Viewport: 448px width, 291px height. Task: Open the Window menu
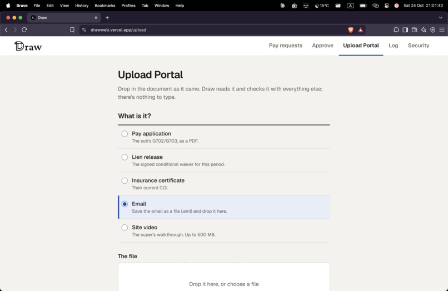162,6
